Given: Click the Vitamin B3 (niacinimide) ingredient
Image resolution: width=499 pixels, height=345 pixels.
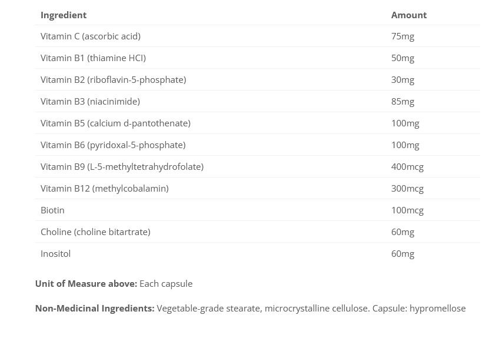Looking at the screenshot, I should point(90,102).
